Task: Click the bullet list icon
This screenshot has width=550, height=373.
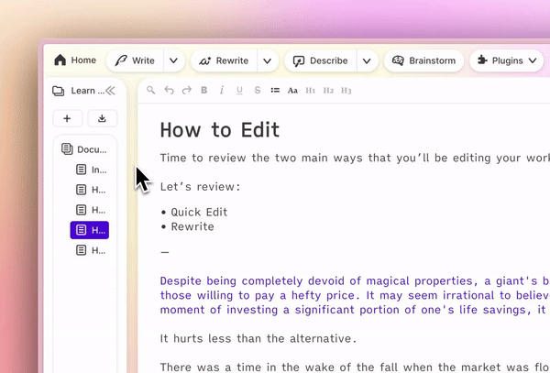Action: 275,91
